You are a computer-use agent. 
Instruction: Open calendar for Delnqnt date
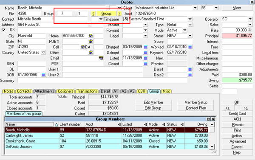pos(145,53)
